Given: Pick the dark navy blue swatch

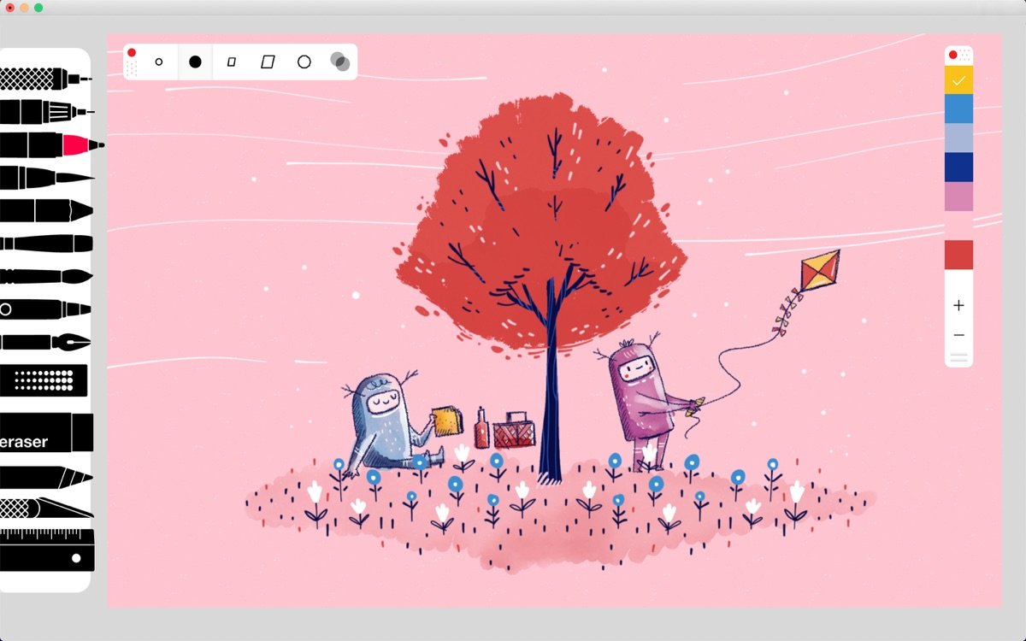Looking at the screenshot, I should pyautogui.click(x=958, y=167).
